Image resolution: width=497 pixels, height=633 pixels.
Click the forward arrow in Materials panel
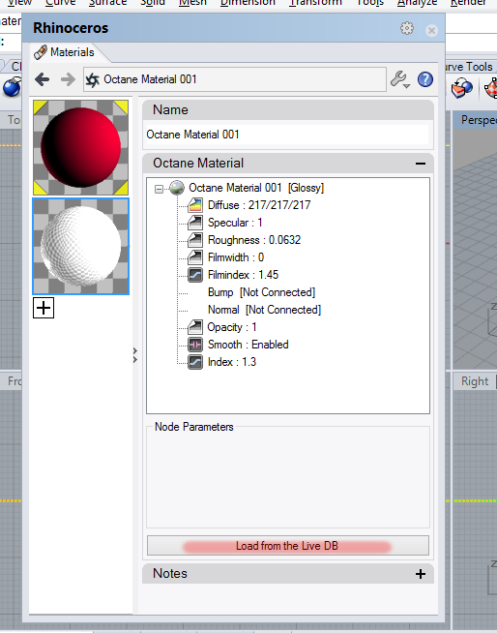point(68,79)
